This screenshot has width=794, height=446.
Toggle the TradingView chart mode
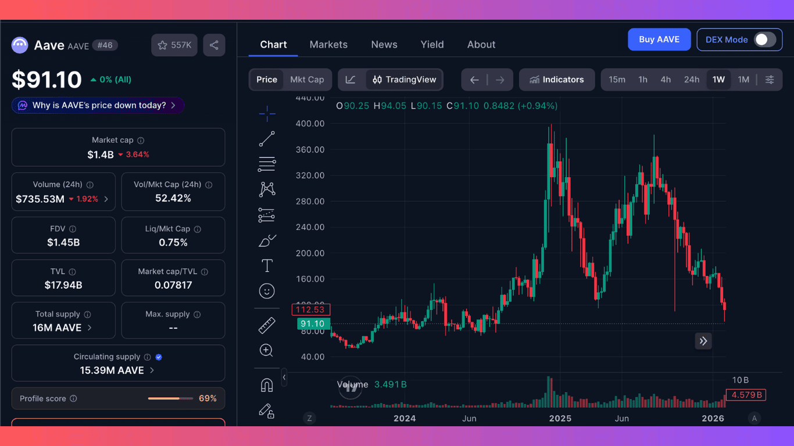(404, 80)
